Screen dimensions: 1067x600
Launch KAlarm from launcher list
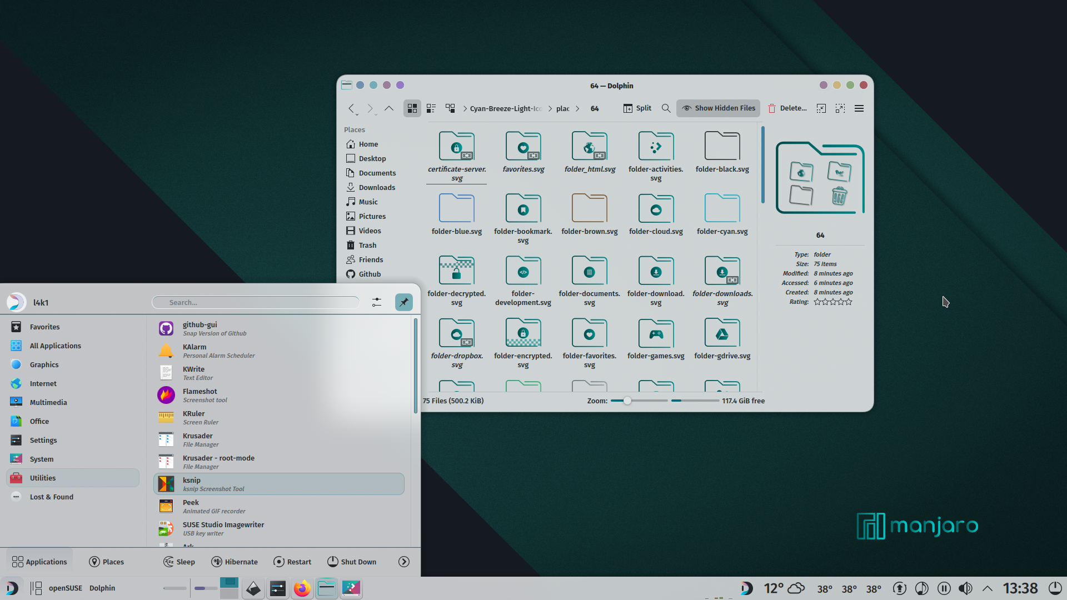[279, 351]
